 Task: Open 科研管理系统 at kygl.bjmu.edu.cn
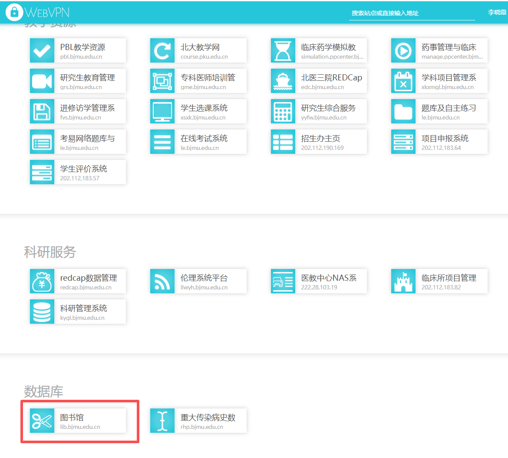[83, 312]
